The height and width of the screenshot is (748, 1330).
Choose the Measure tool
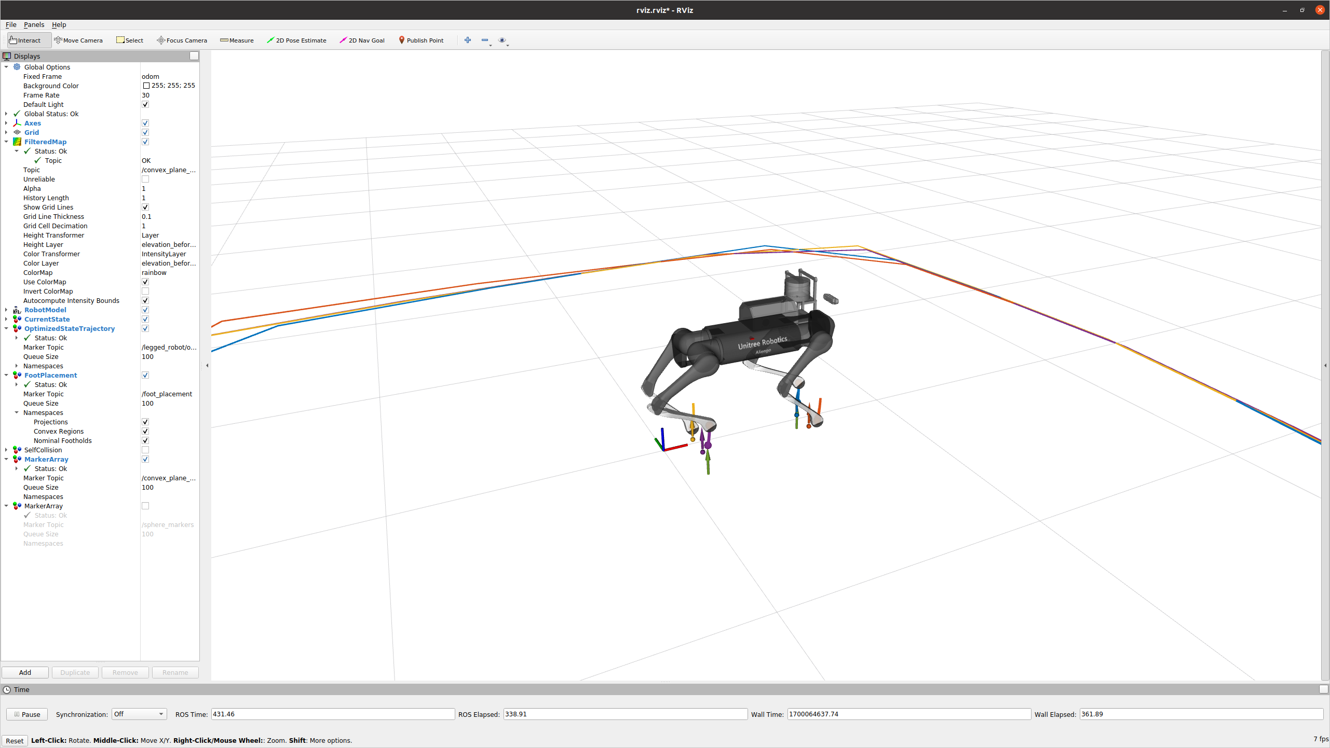(x=237, y=40)
